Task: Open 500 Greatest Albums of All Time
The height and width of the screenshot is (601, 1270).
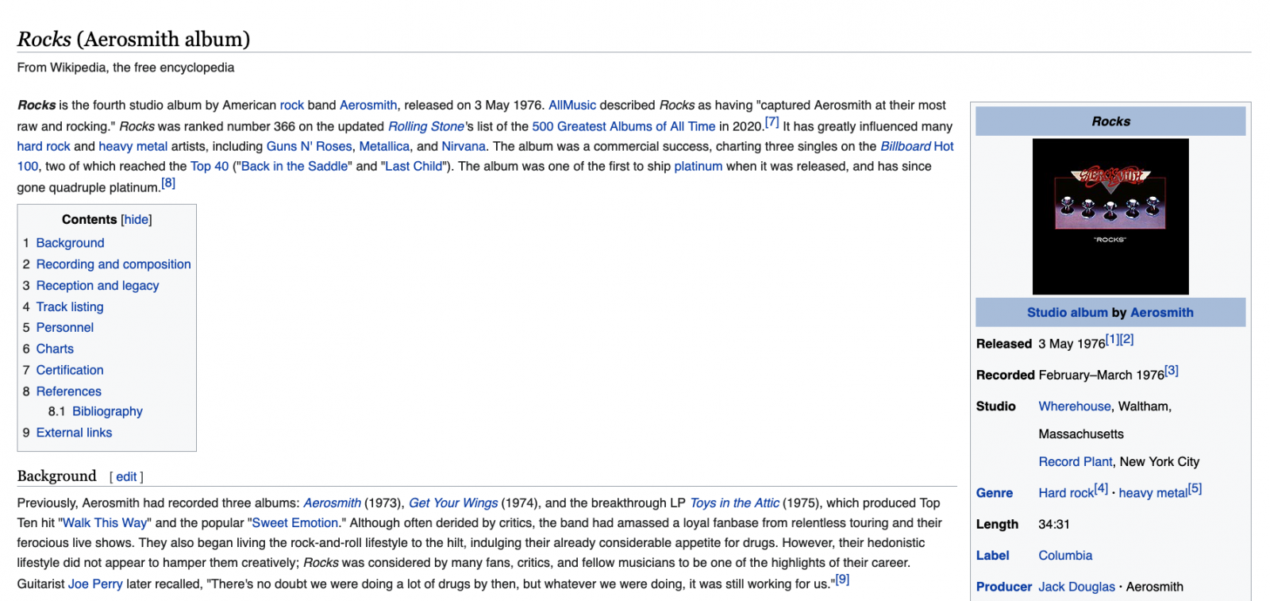Action: [623, 126]
